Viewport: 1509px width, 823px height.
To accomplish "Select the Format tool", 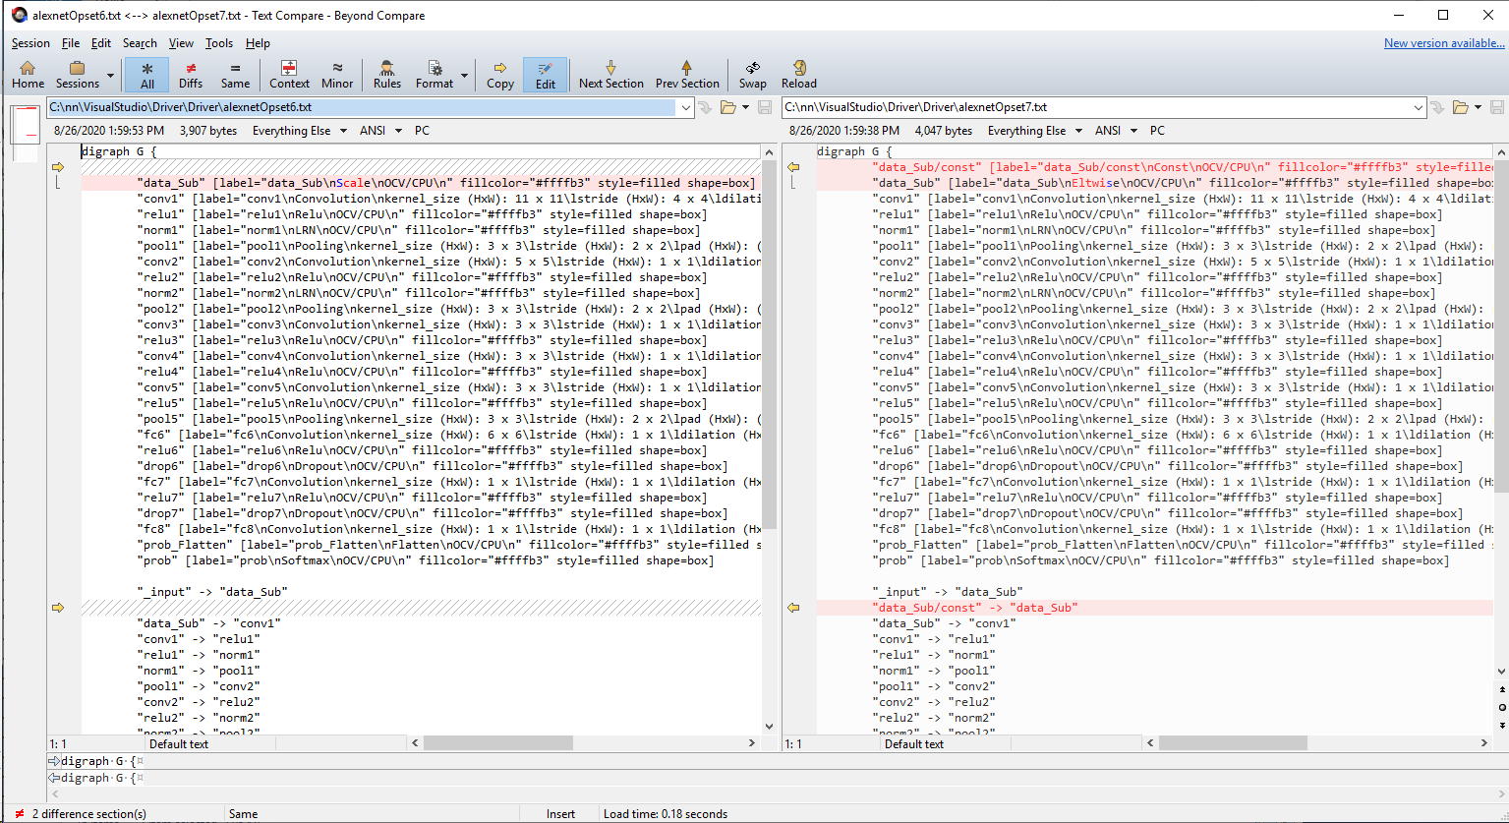I will click(x=433, y=74).
